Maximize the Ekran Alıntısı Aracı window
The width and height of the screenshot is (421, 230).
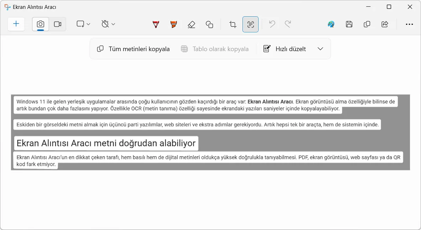pyautogui.click(x=389, y=7)
